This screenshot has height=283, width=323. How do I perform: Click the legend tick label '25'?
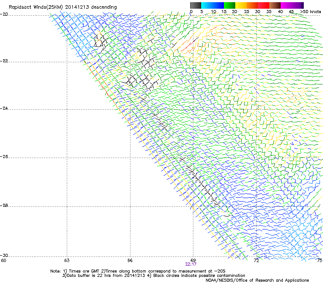pos(247,12)
